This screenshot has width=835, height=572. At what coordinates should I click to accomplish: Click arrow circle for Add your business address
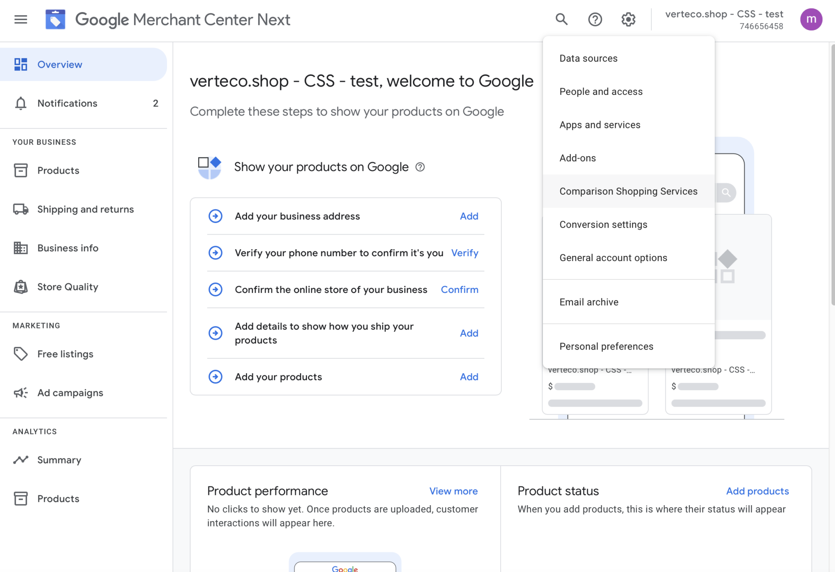point(215,216)
